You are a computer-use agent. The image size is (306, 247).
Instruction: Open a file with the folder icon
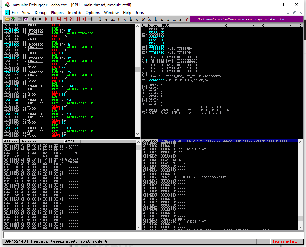click(x=7, y=19)
